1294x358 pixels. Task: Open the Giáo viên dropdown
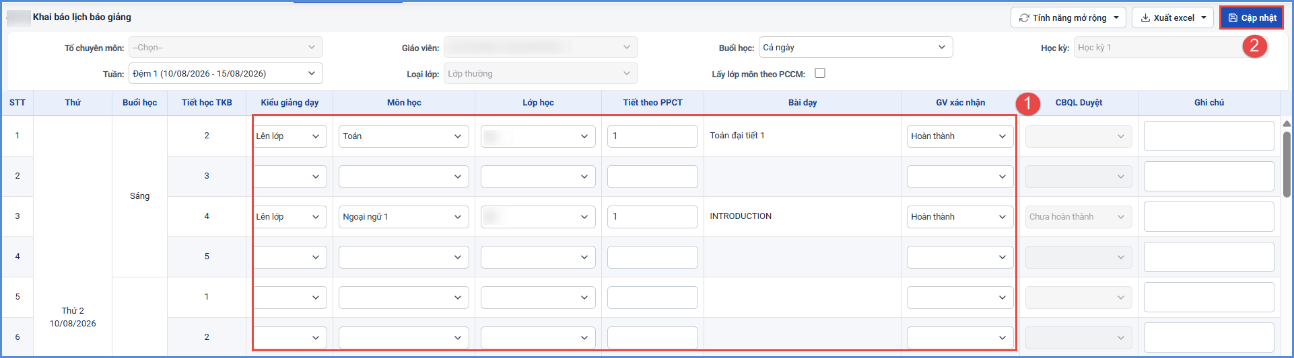(x=541, y=48)
